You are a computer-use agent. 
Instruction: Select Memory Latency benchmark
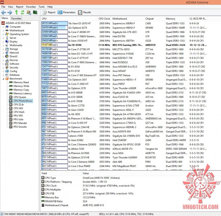(22, 93)
